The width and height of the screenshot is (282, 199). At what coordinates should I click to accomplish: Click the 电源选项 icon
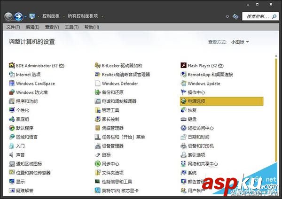(x=183, y=101)
